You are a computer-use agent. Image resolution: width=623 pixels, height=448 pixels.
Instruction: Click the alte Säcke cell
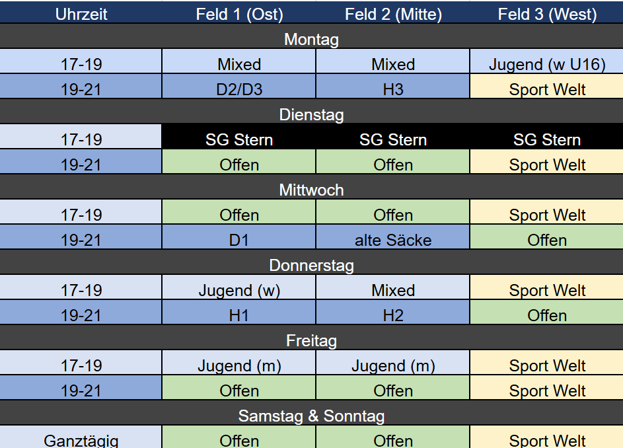pos(393,240)
